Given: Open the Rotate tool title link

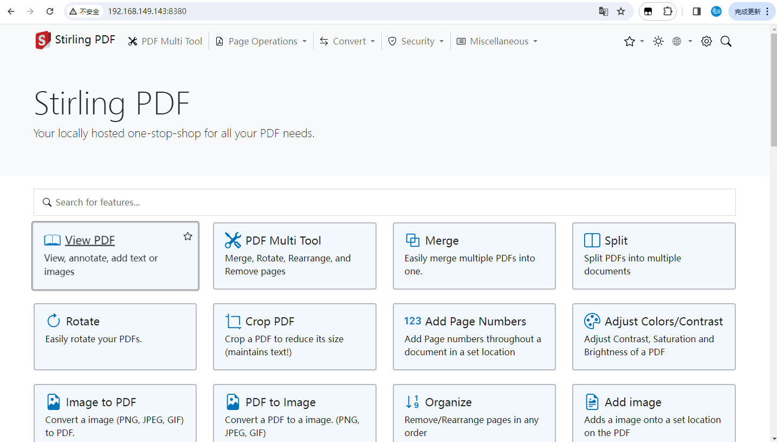Looking at the screenshot, I should click(x=83, y=321).
